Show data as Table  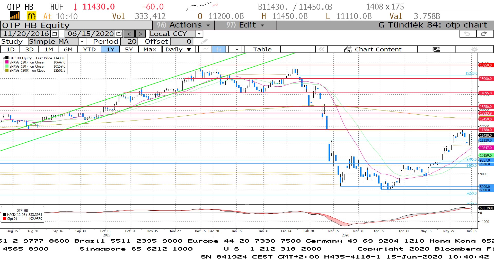point(262,49)
